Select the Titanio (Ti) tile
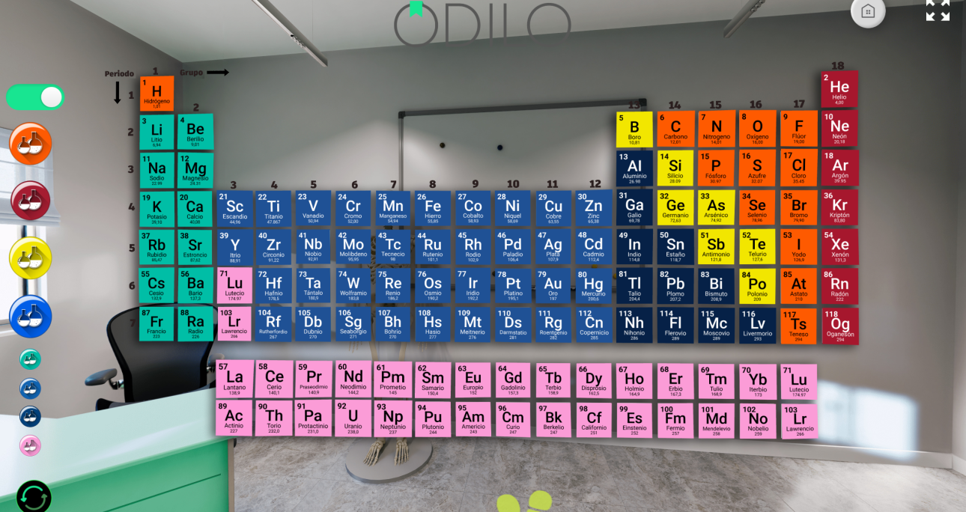Viewport: 966px width, 512px height. [x=274, y=209]
